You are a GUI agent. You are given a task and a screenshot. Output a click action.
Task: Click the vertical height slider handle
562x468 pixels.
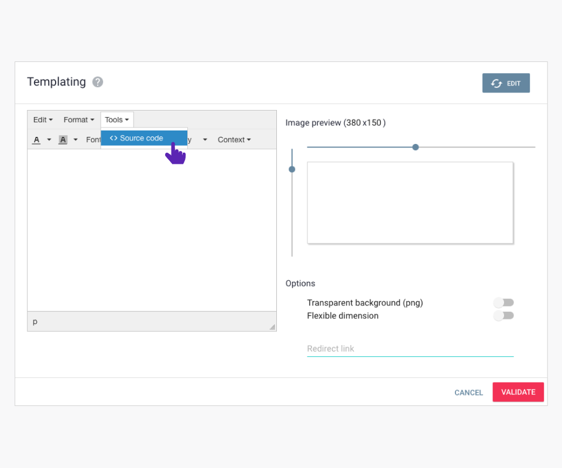(292, 169)
